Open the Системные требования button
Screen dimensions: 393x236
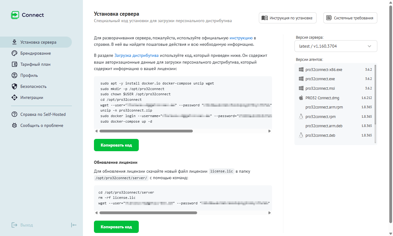350,18
